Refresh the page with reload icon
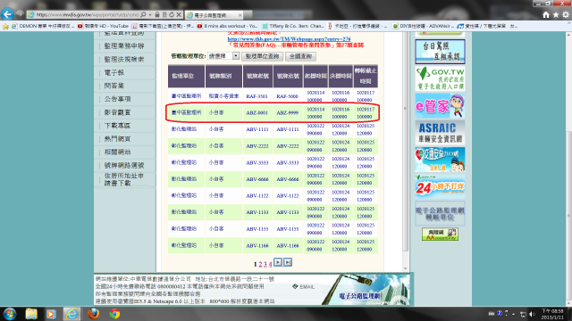 pos(172,14)
